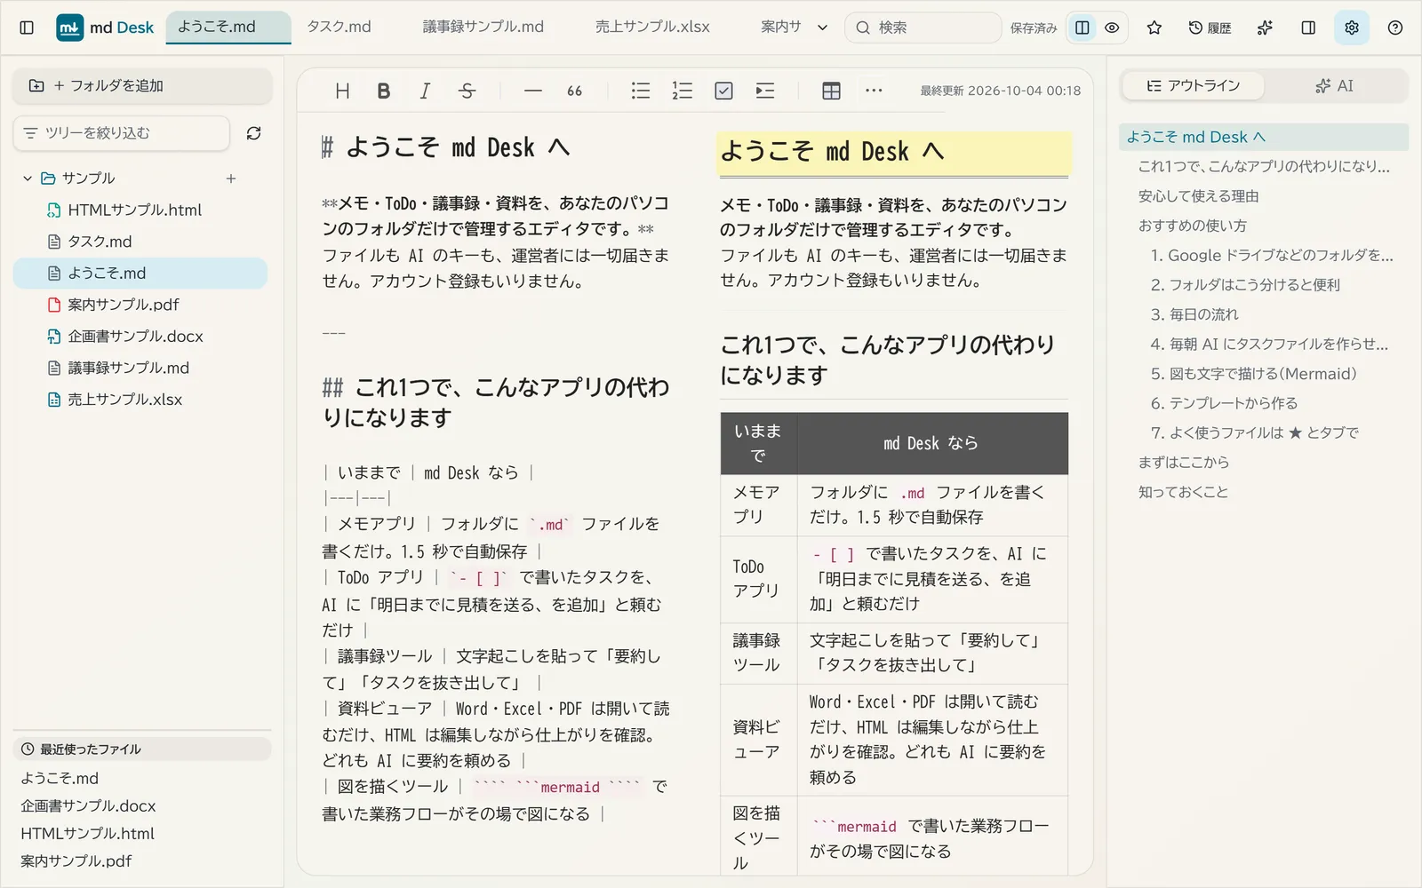Viewport: 1422px width, 888px height.
Task: Toggle the left sidebar panel icon
Action: click(27, 28)
